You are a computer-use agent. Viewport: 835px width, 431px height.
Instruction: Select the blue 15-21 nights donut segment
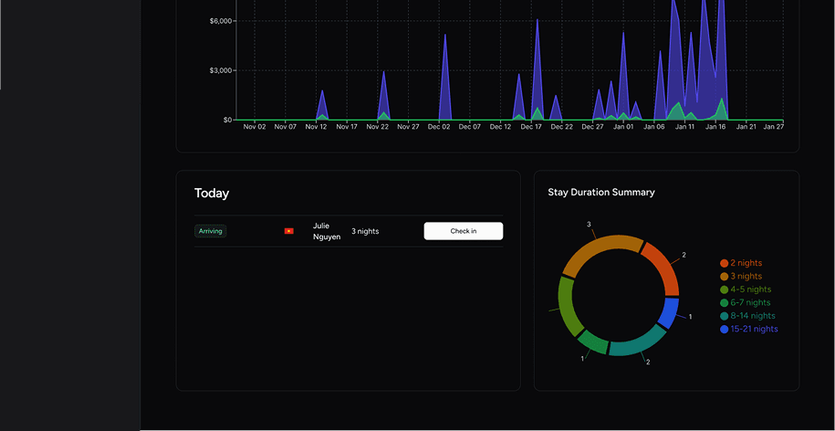pyautogui.click(x=669, y=313)
